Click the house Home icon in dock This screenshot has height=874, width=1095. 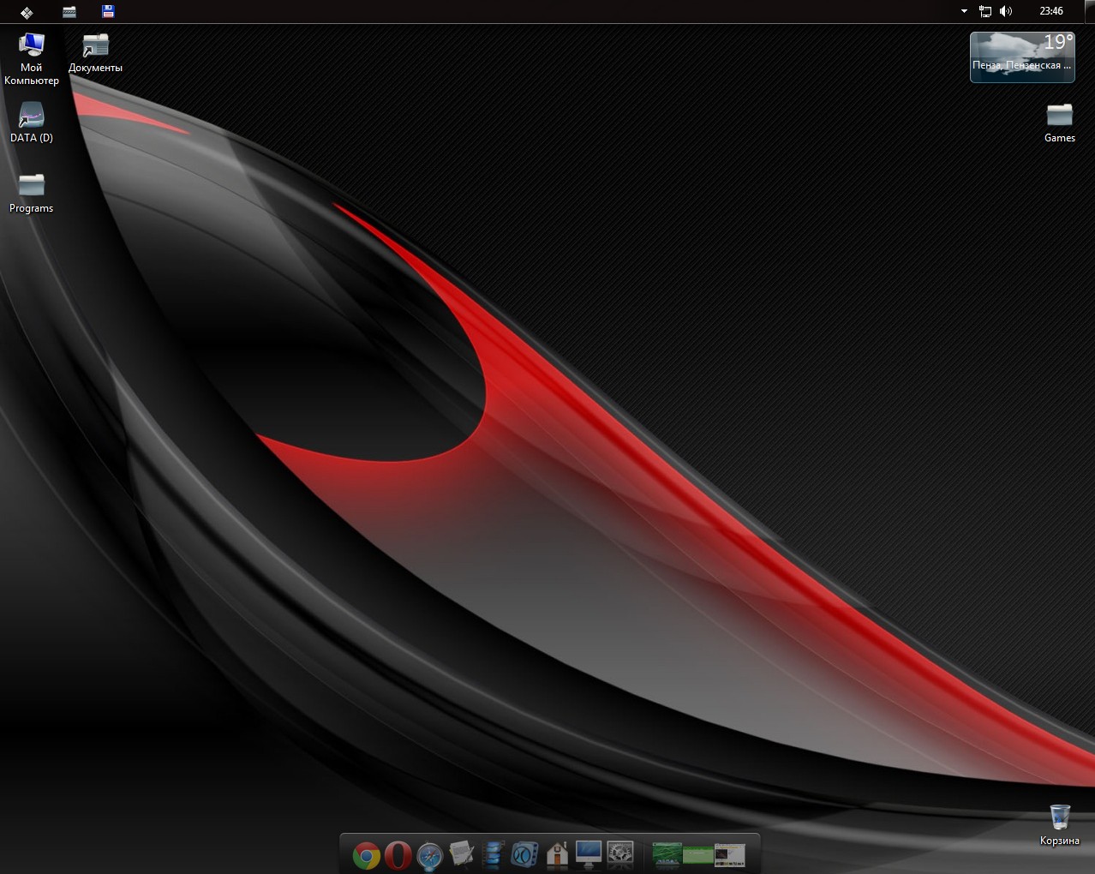tap(557, 853)
